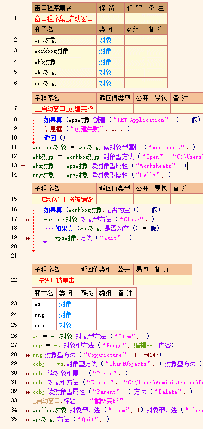This screenshot has height=429, width=203.
Task: Select the workbos对象 variable name cell
Action: click(x=64, y=51)
